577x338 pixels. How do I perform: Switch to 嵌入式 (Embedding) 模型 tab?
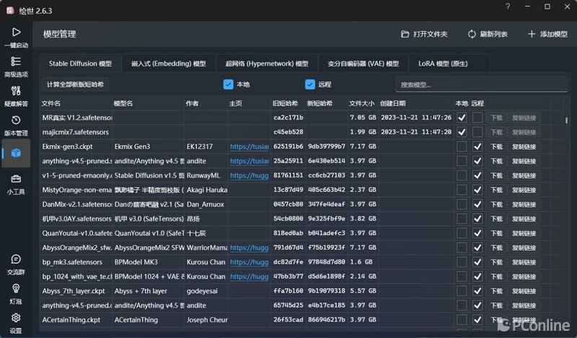tap(169, 63)
